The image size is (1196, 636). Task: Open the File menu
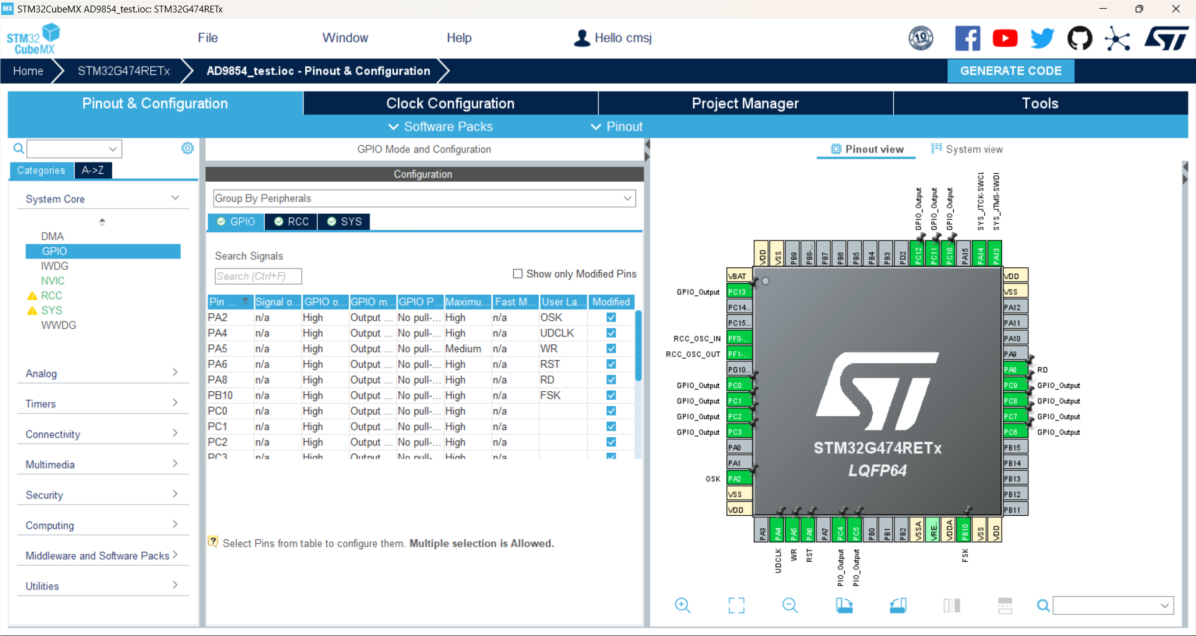pos(207,38)
